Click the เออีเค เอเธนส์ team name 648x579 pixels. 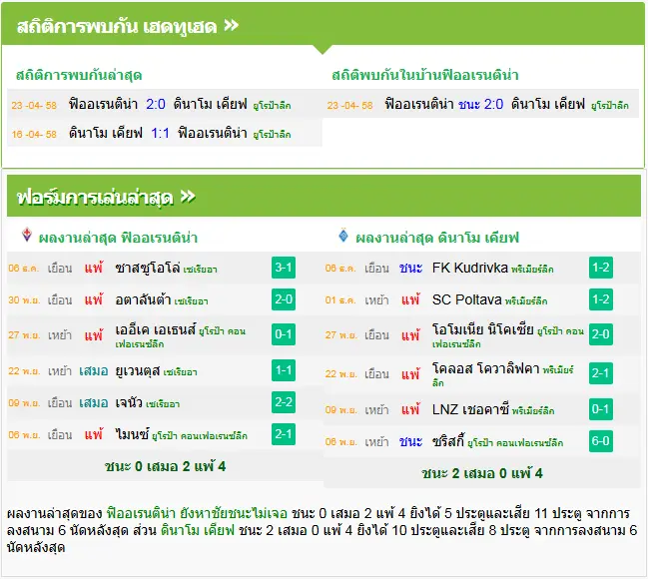click(155, 329)
